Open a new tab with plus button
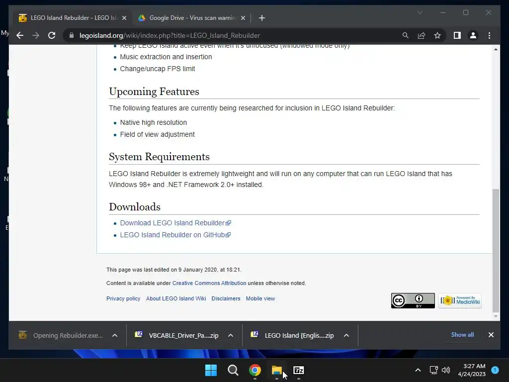 click(x=261, y=18)
